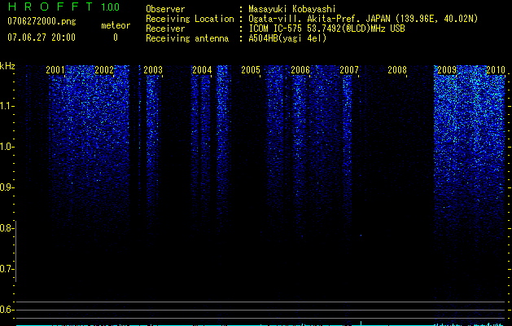Click the 2006 time marker

[300, 70]
